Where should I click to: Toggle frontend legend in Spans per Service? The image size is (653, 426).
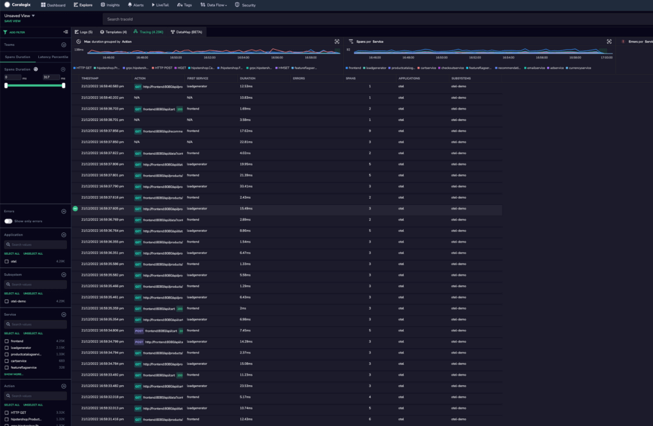point(353,67)
